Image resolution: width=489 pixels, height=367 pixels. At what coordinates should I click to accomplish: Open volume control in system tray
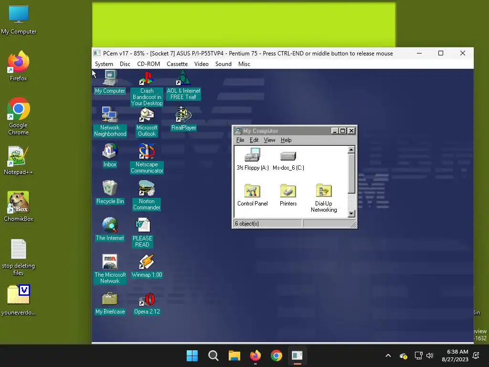click(430, 356)
